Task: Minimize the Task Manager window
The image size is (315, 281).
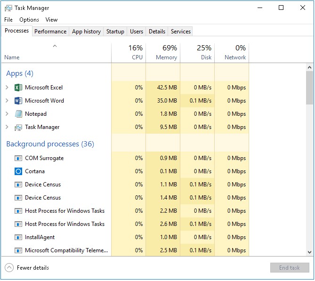Action: coord(260,8)
